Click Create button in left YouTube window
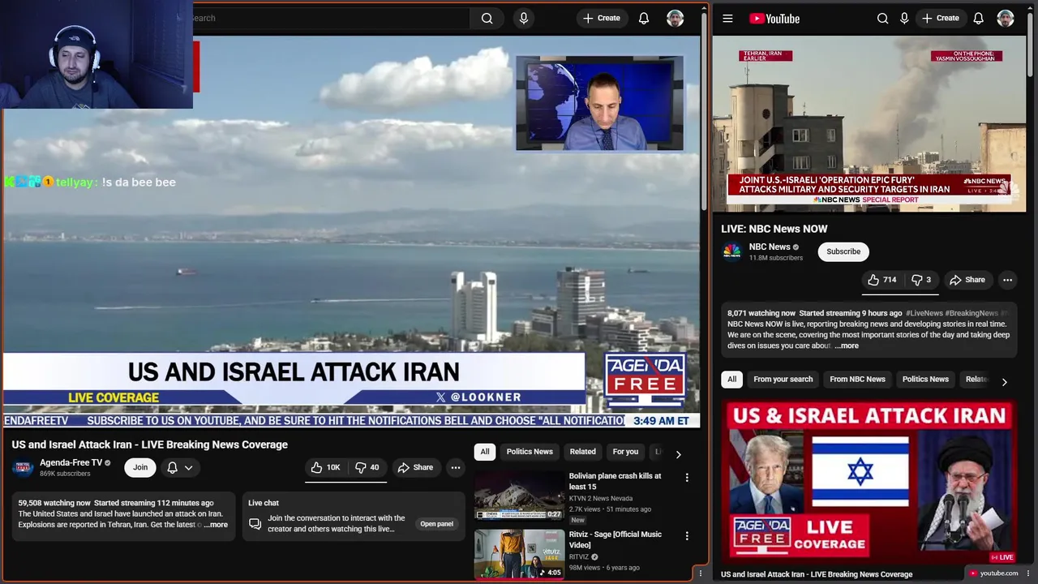This screenshot has width=1038, height=584. [x=601, y=18]
